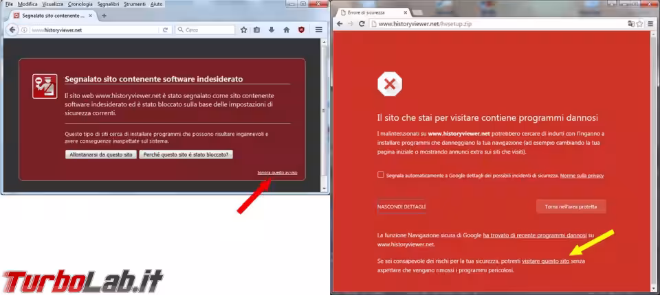660x295 pixels.
Task: Click the Firefox address bar with historyviewer.net
Action: click(x=95, y=29)
